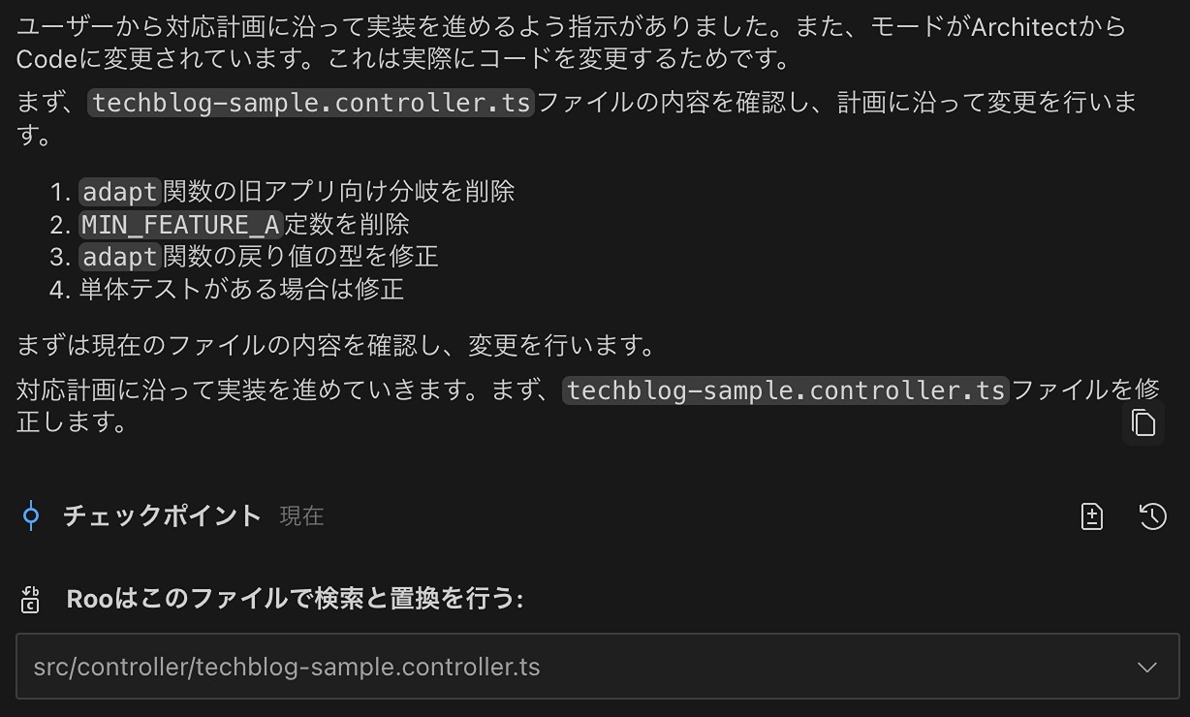Click the adapt code in list item 3
This screenshot has width=1190, height=717.
[119, 256]
